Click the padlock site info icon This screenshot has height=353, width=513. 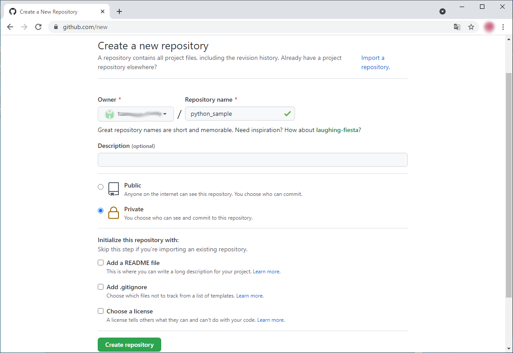[x=56, y=27]
